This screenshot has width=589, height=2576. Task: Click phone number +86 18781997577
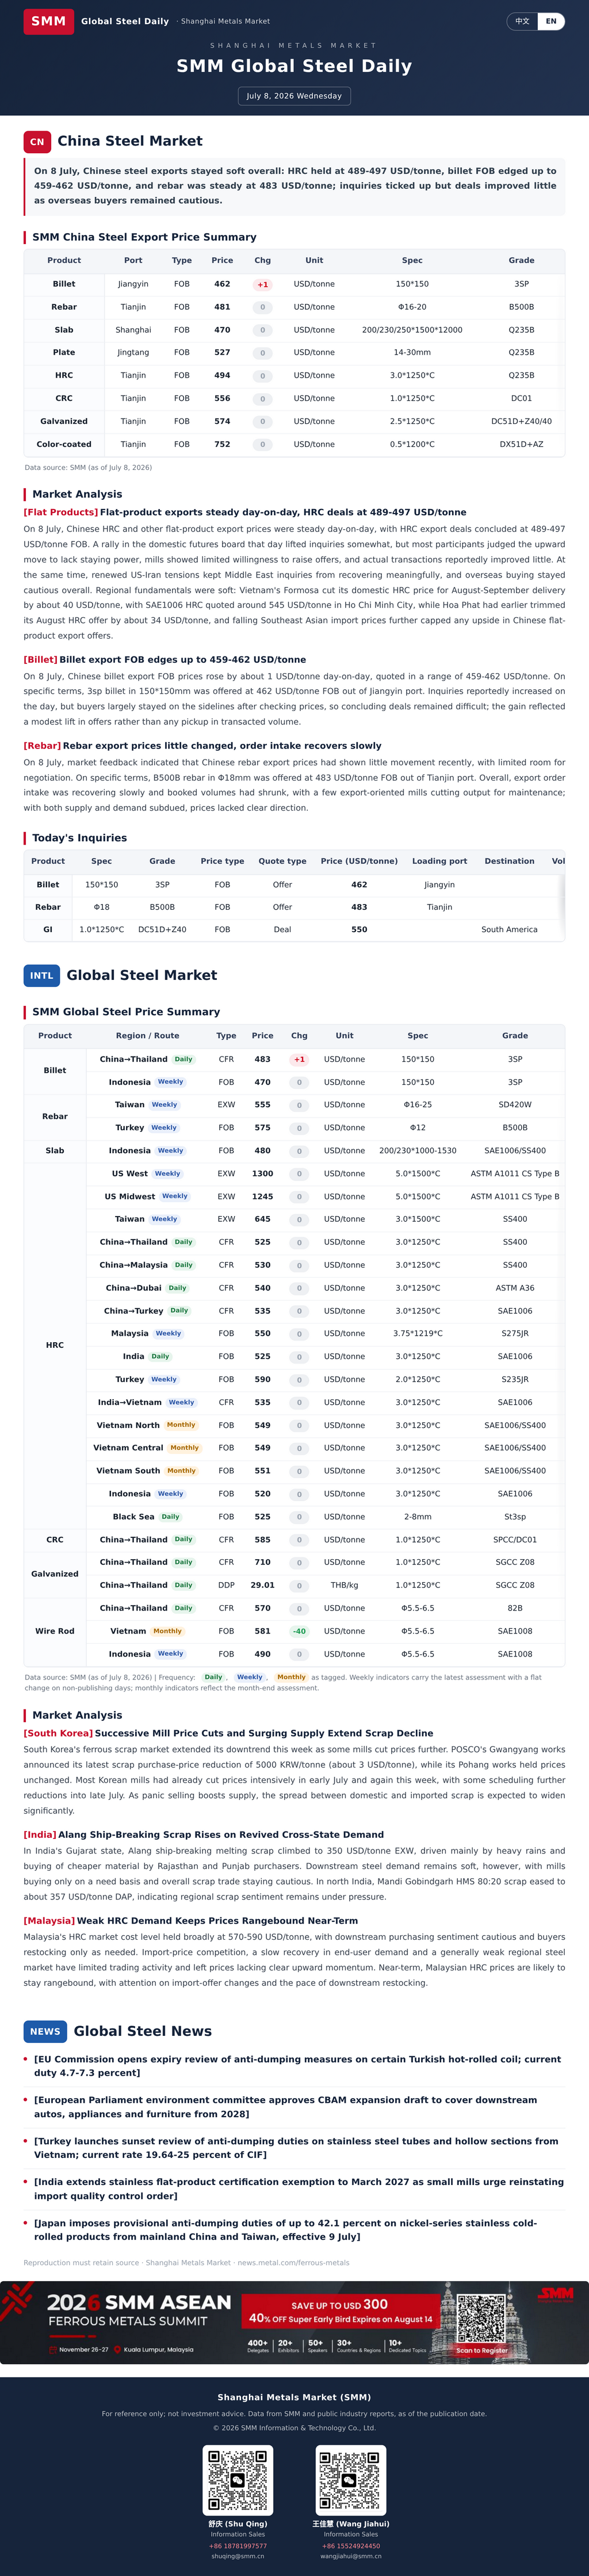coord(238,2546)
